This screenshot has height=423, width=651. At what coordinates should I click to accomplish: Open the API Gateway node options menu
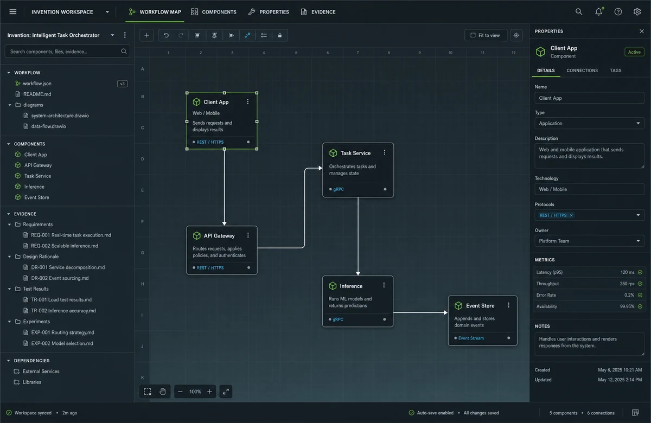click(x=248, y=235)
